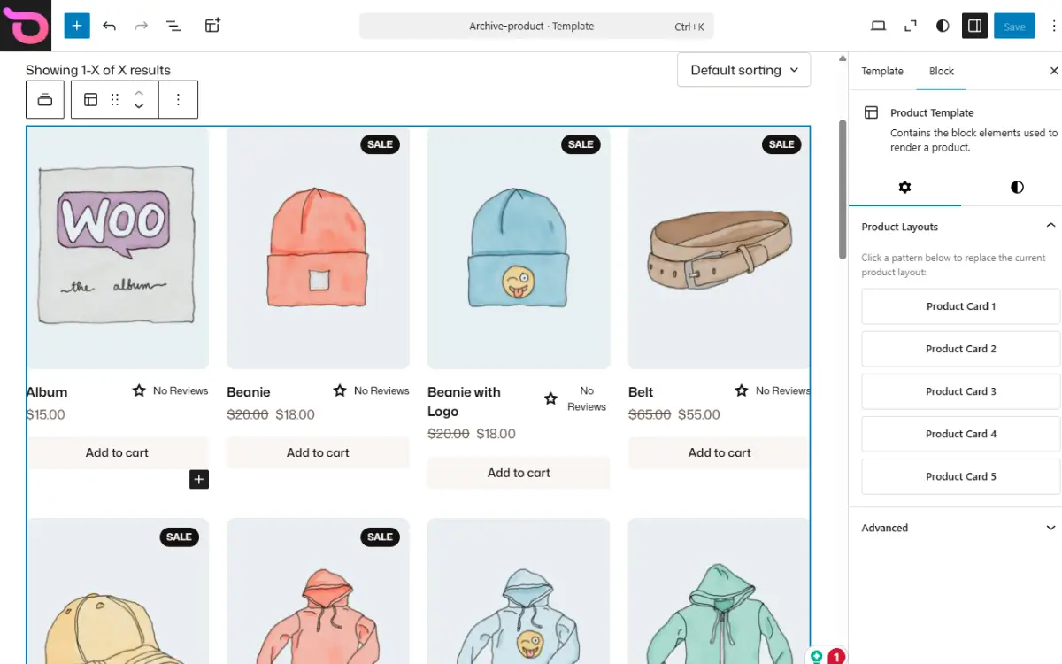Choose the Product Card 2 layout

[x=961, y=349]
